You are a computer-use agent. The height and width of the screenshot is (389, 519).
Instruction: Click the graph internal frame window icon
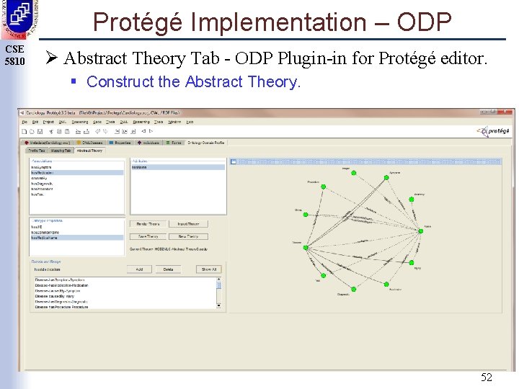(234, 162)
